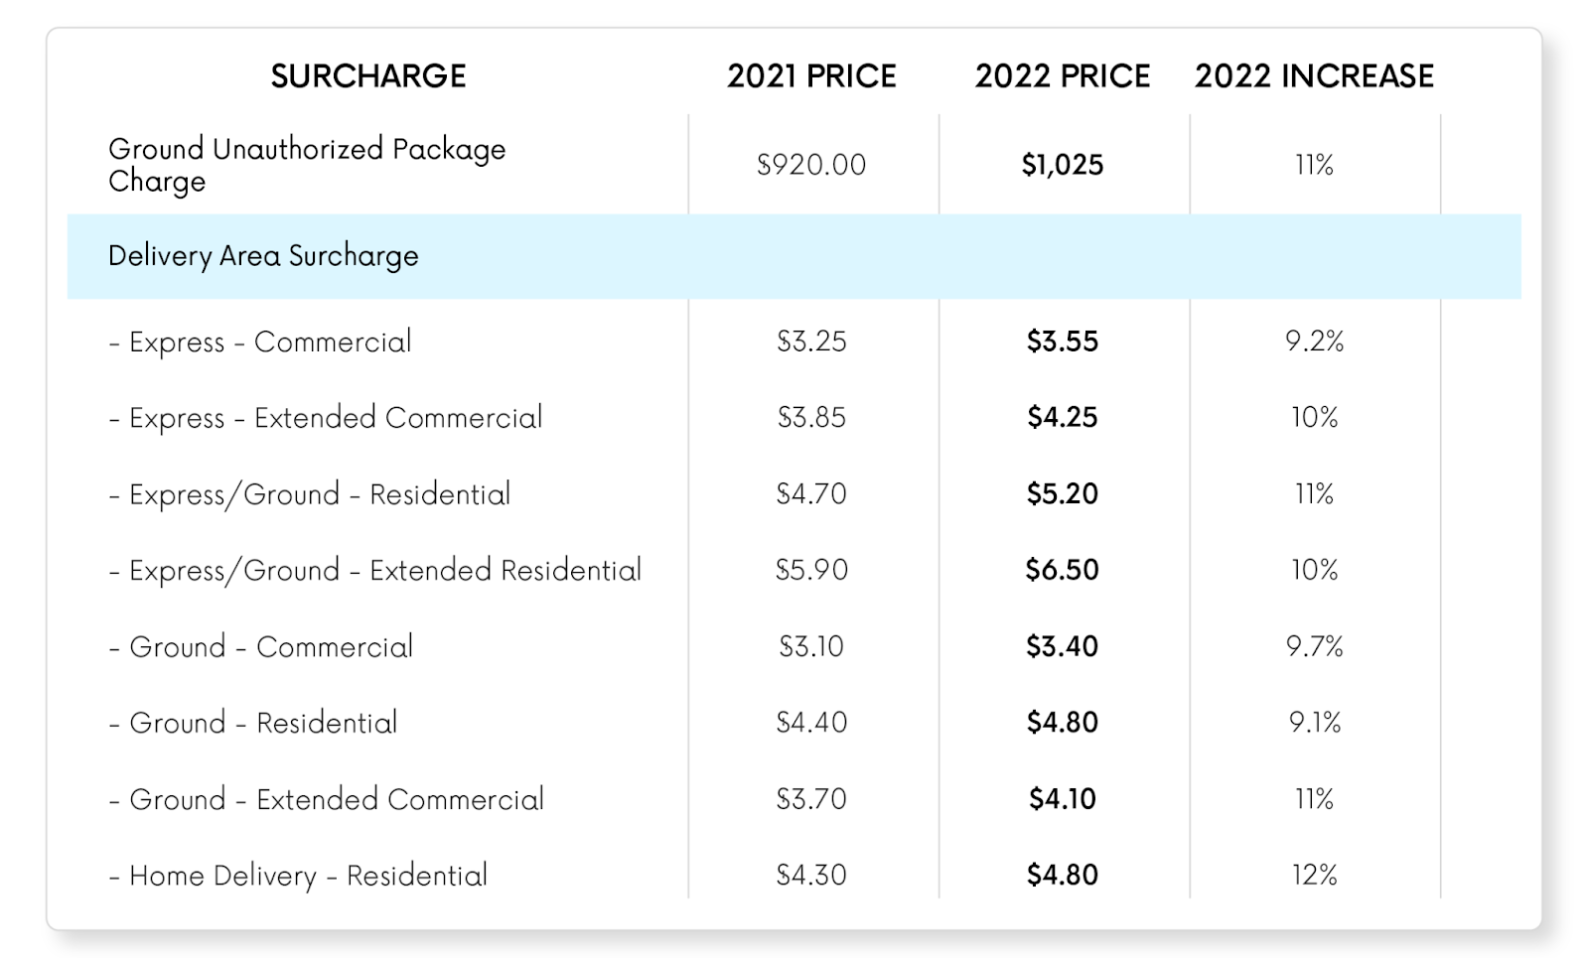Click the $4.25 price in 2022 column
The image size is (1589, 958).
[1062, 418]
